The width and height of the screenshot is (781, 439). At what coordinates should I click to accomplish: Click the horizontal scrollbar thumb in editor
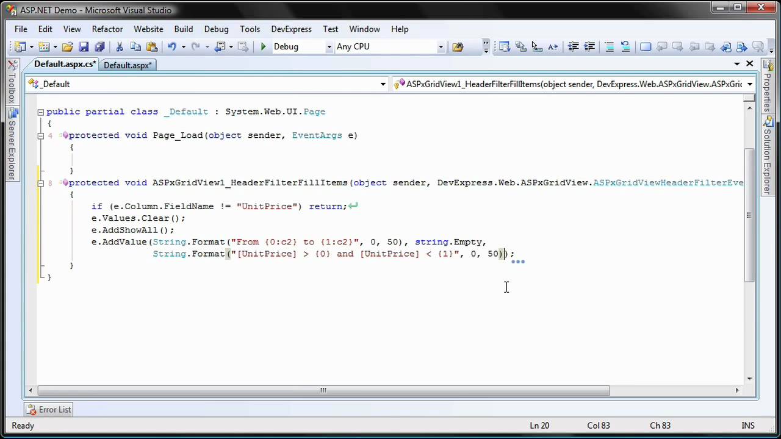click(323, 390)
